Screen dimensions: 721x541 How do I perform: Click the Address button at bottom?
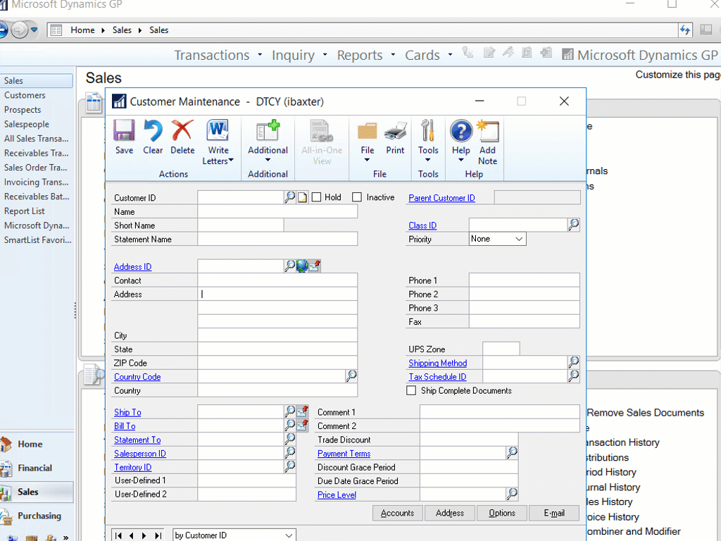(x=450, y=513)
